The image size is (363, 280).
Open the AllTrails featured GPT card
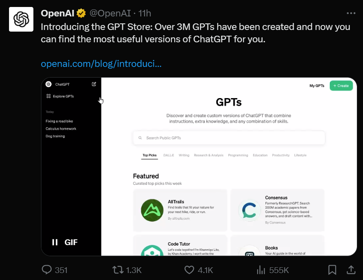(x=180, y=210)
